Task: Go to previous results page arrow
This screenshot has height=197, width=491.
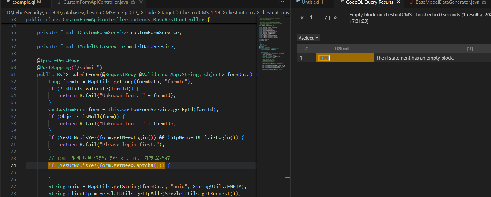Action: coord(302,18)
